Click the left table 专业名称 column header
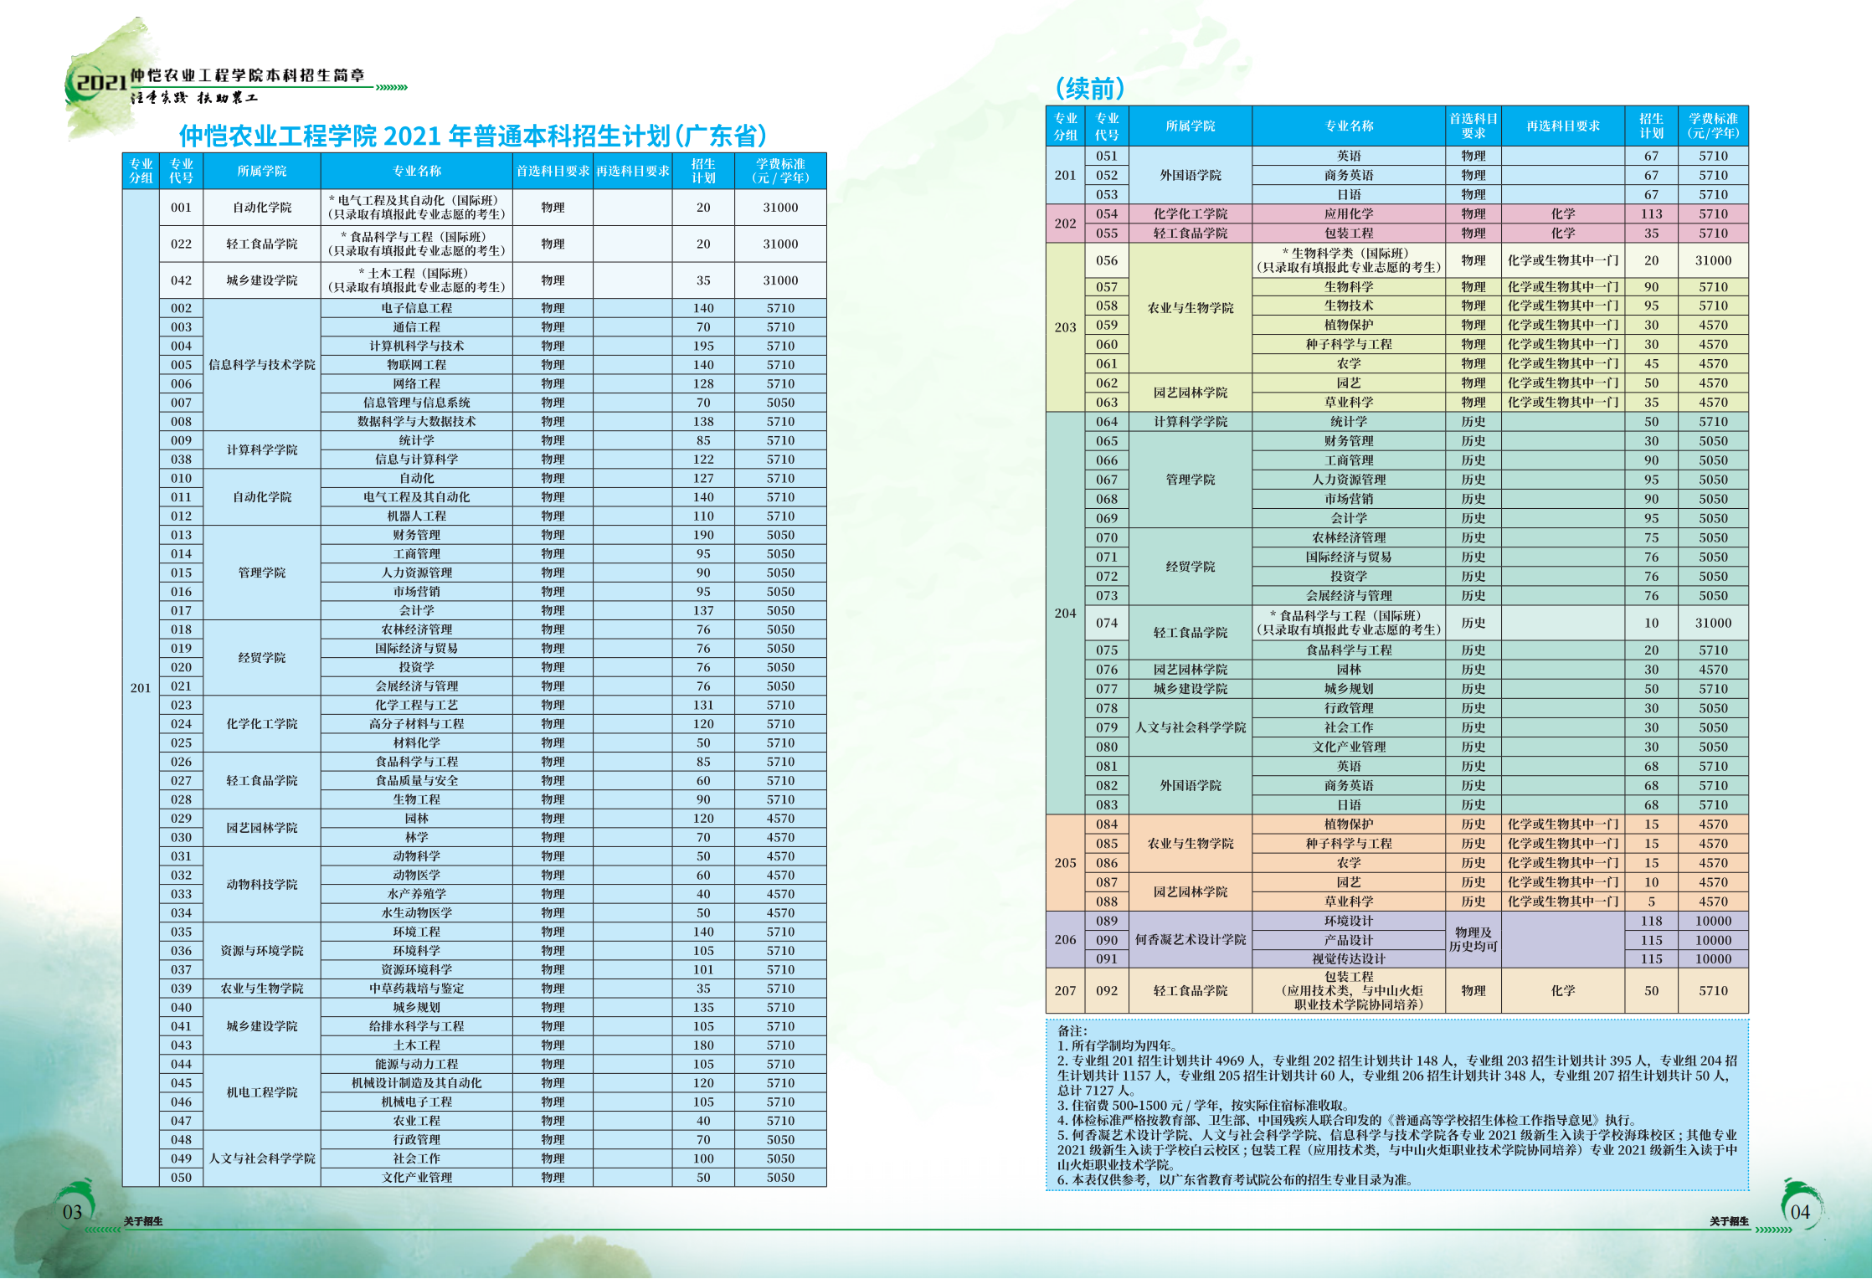1872x1279 pixels. [x=416, y=171]
